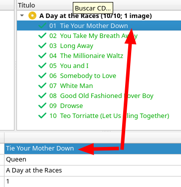Click green checkmark beside Long Away
181x187 pixels.
pos(42,45)
